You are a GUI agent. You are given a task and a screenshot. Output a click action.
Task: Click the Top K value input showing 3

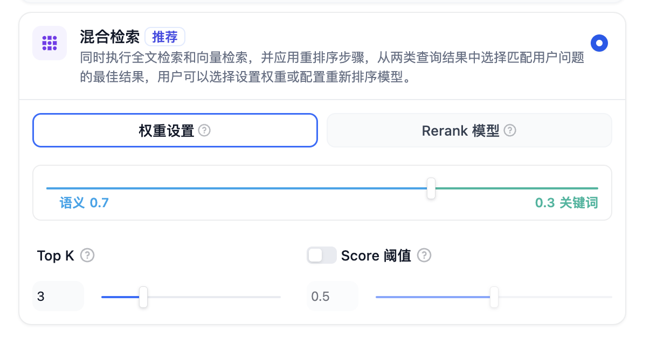58,296
